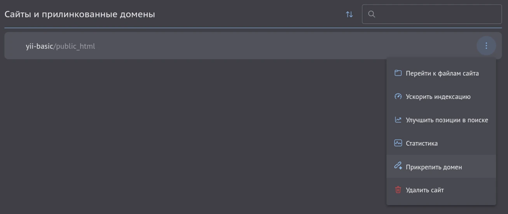Click the folder icon in context menu
The width and height of the screenshot is (508, 214).
(x=398, y=73)
